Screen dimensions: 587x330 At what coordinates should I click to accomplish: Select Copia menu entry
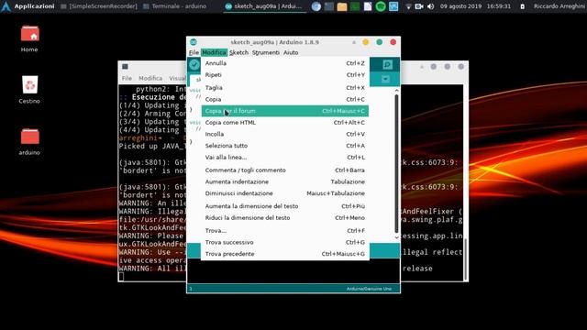(285, 99)
